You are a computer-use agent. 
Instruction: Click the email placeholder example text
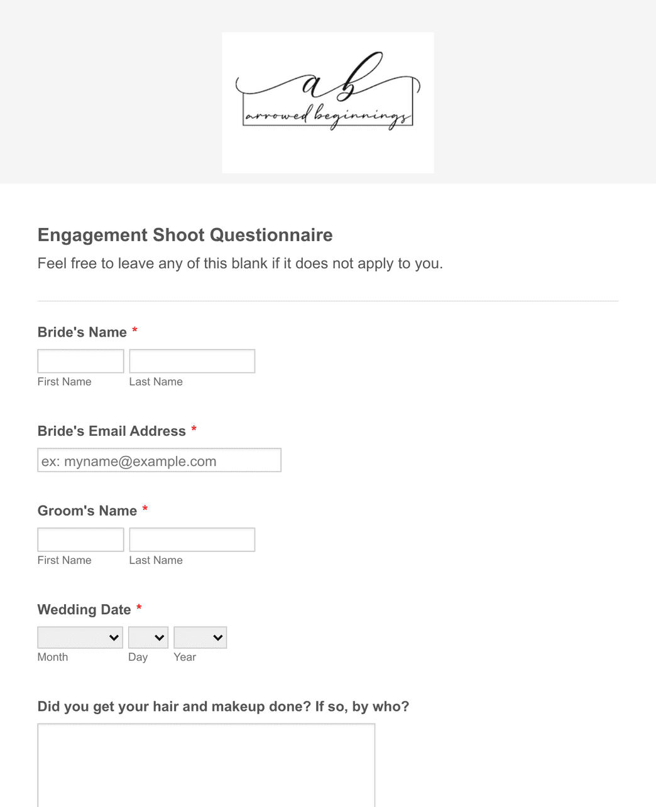[x=128, y=461]
